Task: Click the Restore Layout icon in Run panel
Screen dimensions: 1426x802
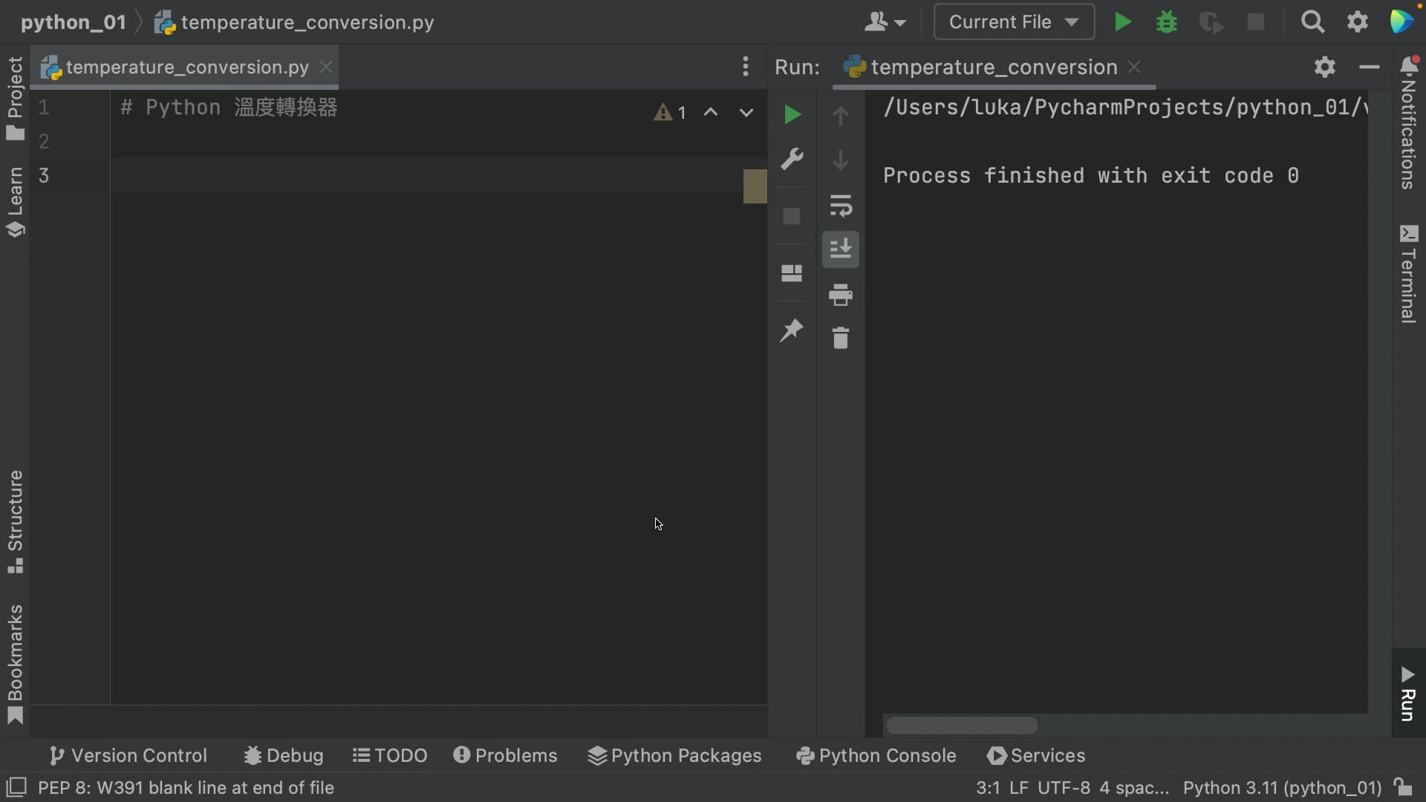Action: coord(792,273)
